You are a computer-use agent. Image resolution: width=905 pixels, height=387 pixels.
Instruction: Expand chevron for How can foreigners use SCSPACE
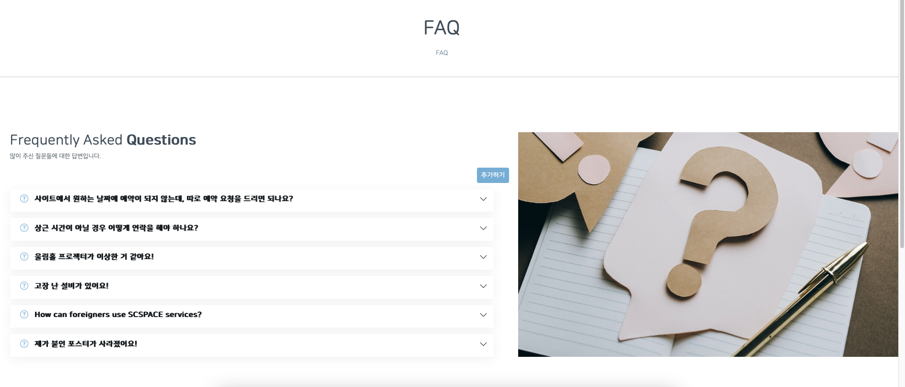[x=483, y=315]
